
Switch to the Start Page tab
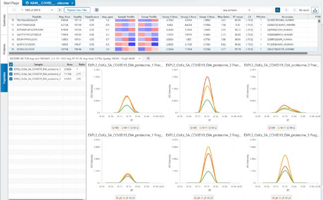tap(11, 3)
